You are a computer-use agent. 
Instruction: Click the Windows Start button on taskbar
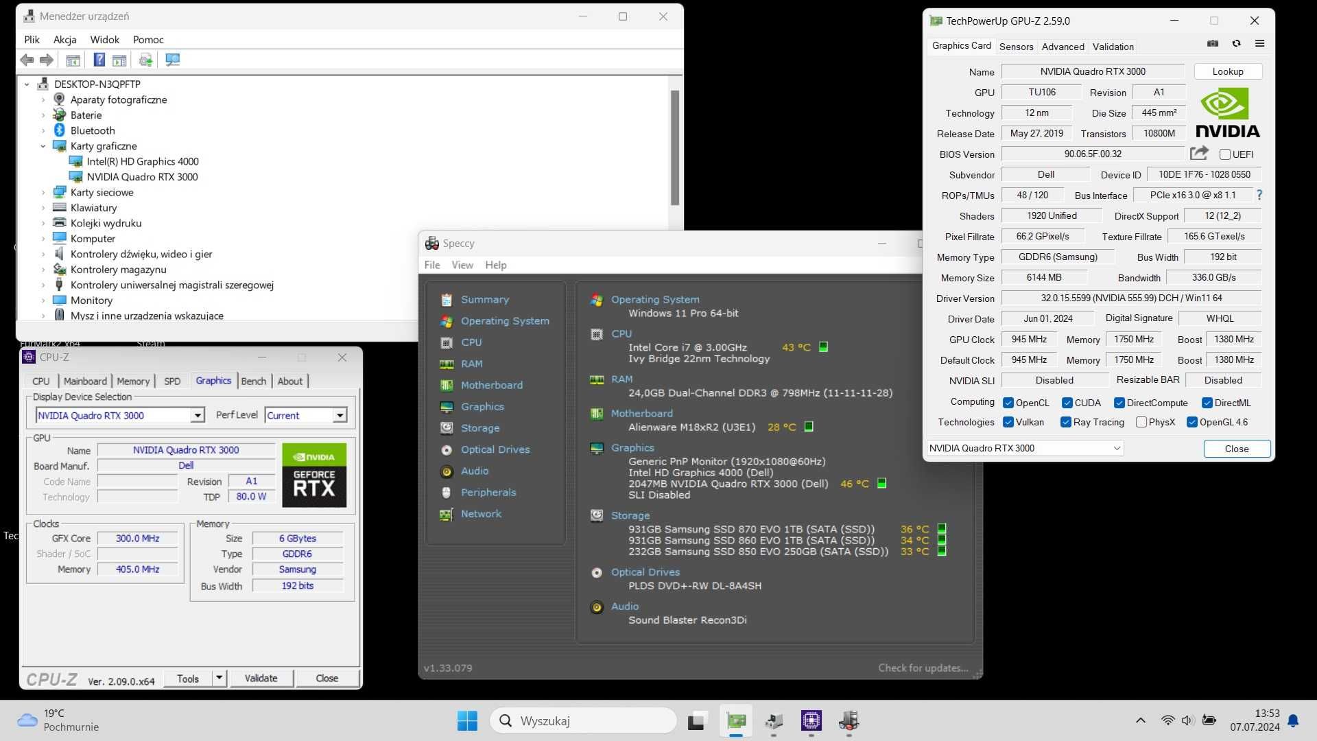467,720
